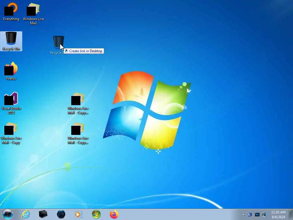Click the dark globe icon on the taskbar
The height and width of the screenshot is (220, 293).
coord(61,214)
